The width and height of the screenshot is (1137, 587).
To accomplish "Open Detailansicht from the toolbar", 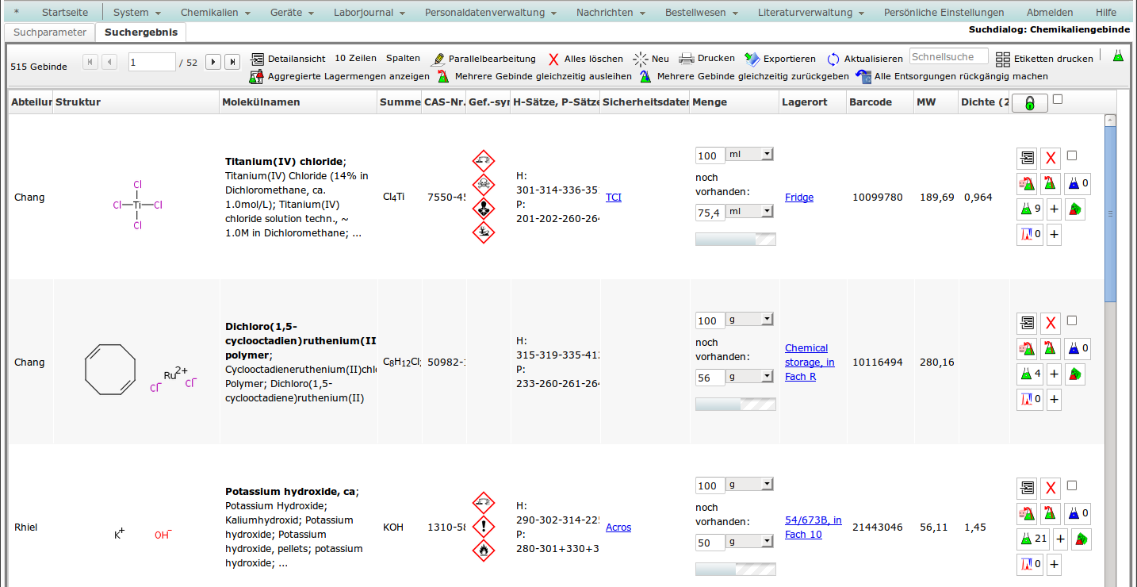I will (258, 59).
